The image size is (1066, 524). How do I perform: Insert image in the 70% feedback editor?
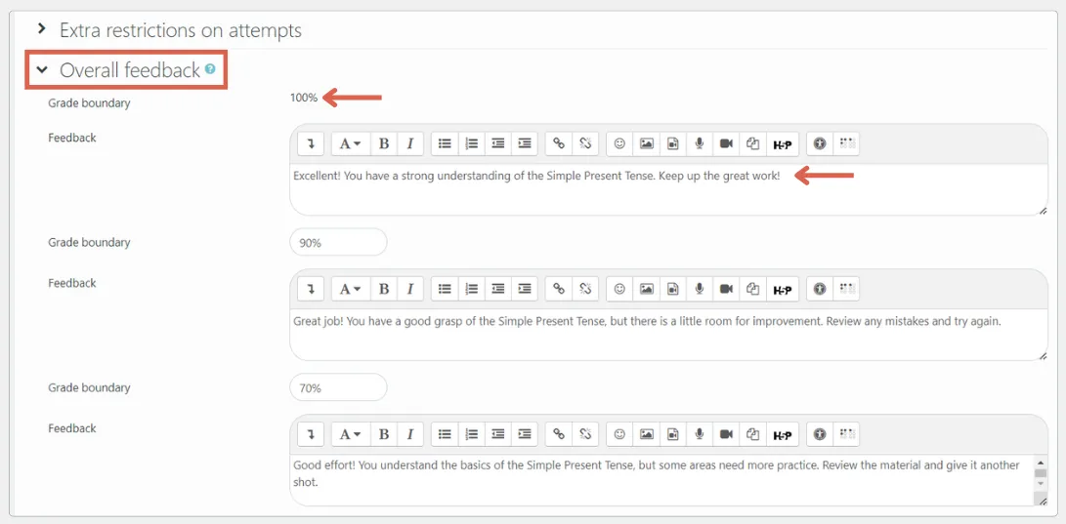(x=646, y=434)
